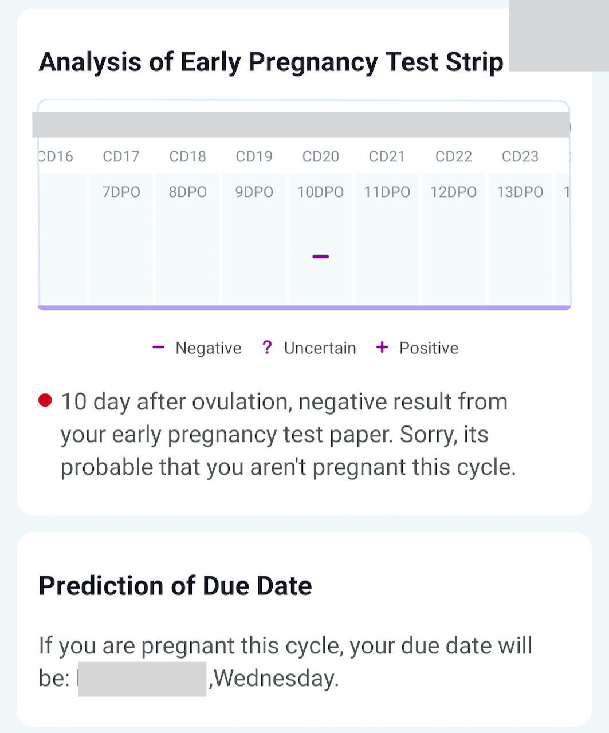The height and width of the screenshot is (733, 609).
Task: Click the purple bar below the chart
Action: pyautogui.click(x=304, y=308)
